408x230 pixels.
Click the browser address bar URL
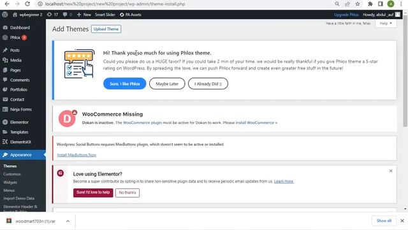coord(115,4)
